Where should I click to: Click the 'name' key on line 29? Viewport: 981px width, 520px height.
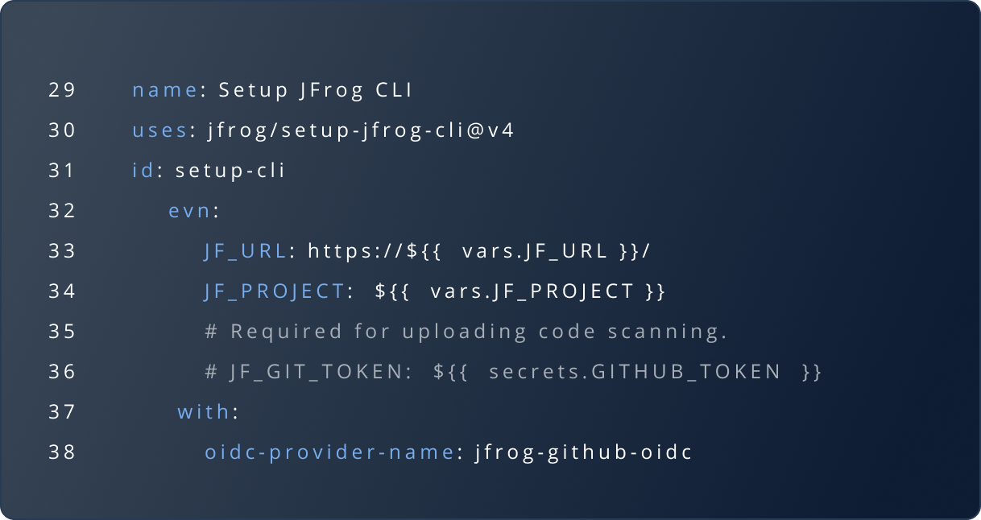click(x=164, y=90)
